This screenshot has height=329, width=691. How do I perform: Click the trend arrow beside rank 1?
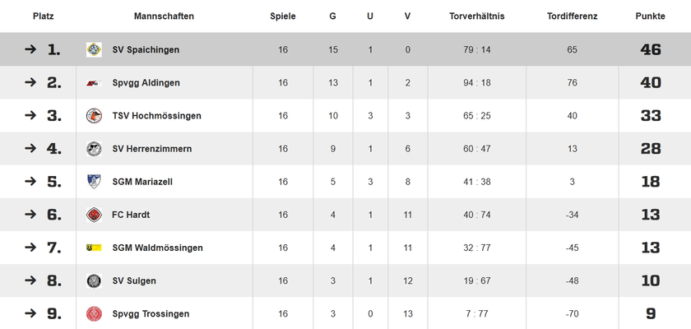tap(30, 49)
